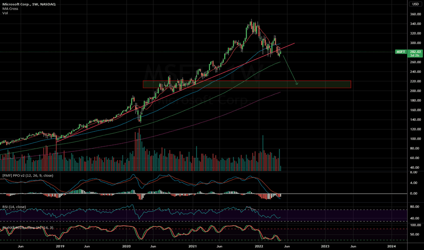Click the 2022 label on time axis
The height and width of the screenshot is (250, 424).
click(259, 246)
